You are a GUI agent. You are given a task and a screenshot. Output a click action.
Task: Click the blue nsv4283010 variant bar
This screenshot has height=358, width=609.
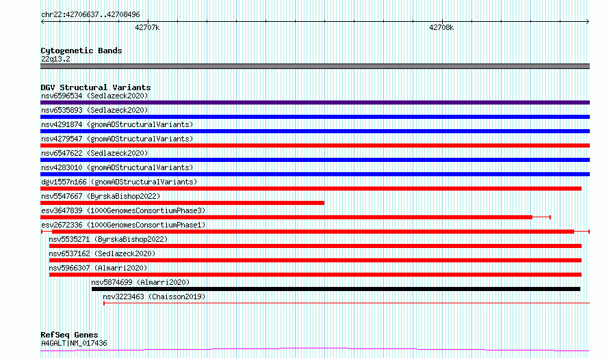point(315,174)
